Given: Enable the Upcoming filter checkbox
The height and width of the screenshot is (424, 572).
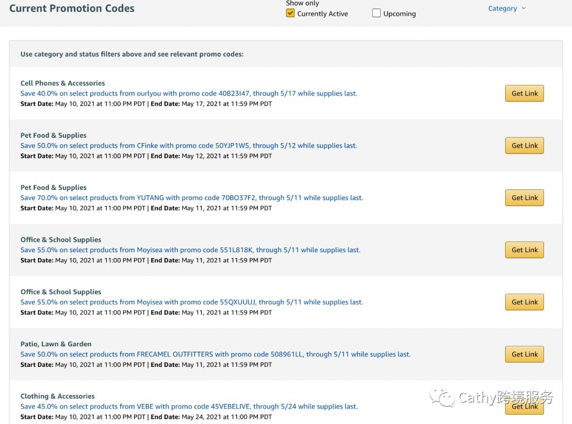Looking at the screenshot, I should point(376,13).
